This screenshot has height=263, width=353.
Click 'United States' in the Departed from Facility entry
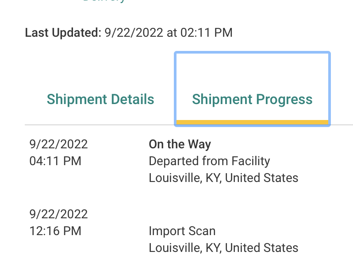[x=262, y=178]
